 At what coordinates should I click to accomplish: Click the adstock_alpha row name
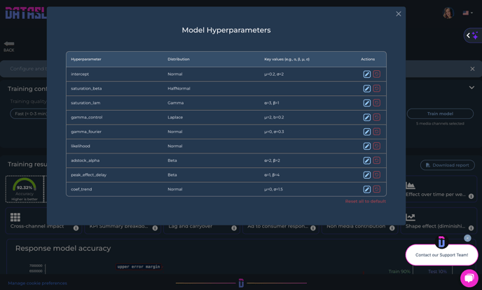(85, 160)
